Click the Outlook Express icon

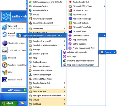[x=30, y=62]
